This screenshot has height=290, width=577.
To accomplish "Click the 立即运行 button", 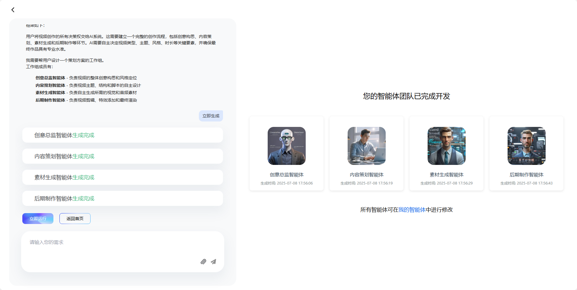I will click(x=38, y=219).
